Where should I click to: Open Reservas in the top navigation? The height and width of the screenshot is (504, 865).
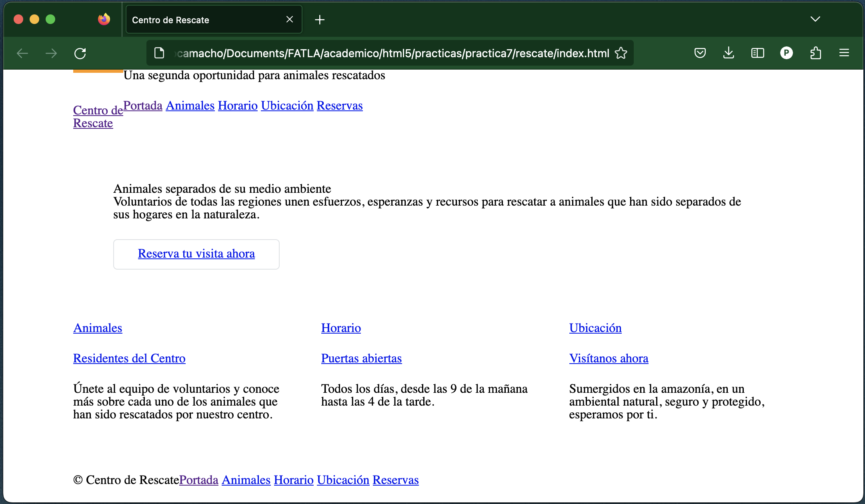coord(340,106)
